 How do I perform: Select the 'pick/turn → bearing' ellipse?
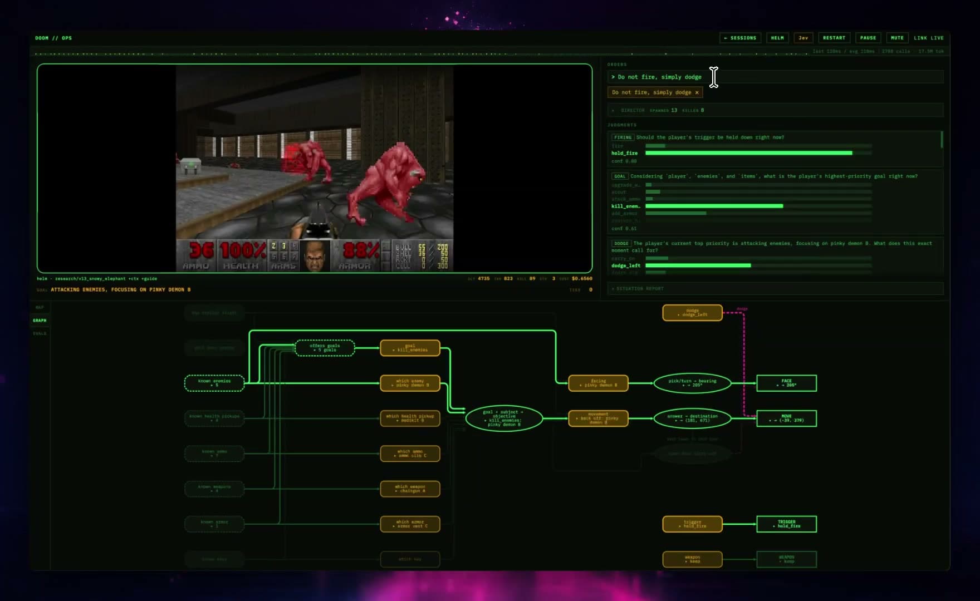click(x=692, y=383)
